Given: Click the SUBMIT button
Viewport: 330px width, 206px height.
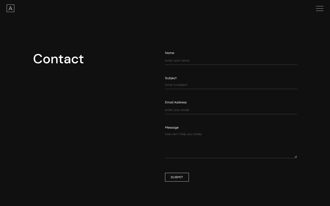Looking at the screenshot, I should (x=177, y=177).
